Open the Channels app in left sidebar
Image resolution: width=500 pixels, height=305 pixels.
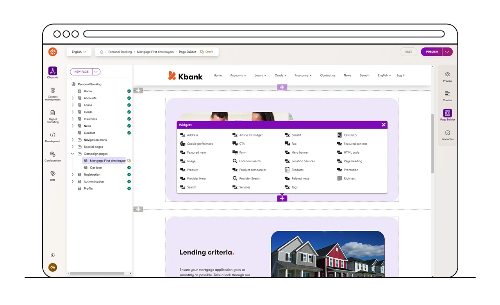(53, 71)
